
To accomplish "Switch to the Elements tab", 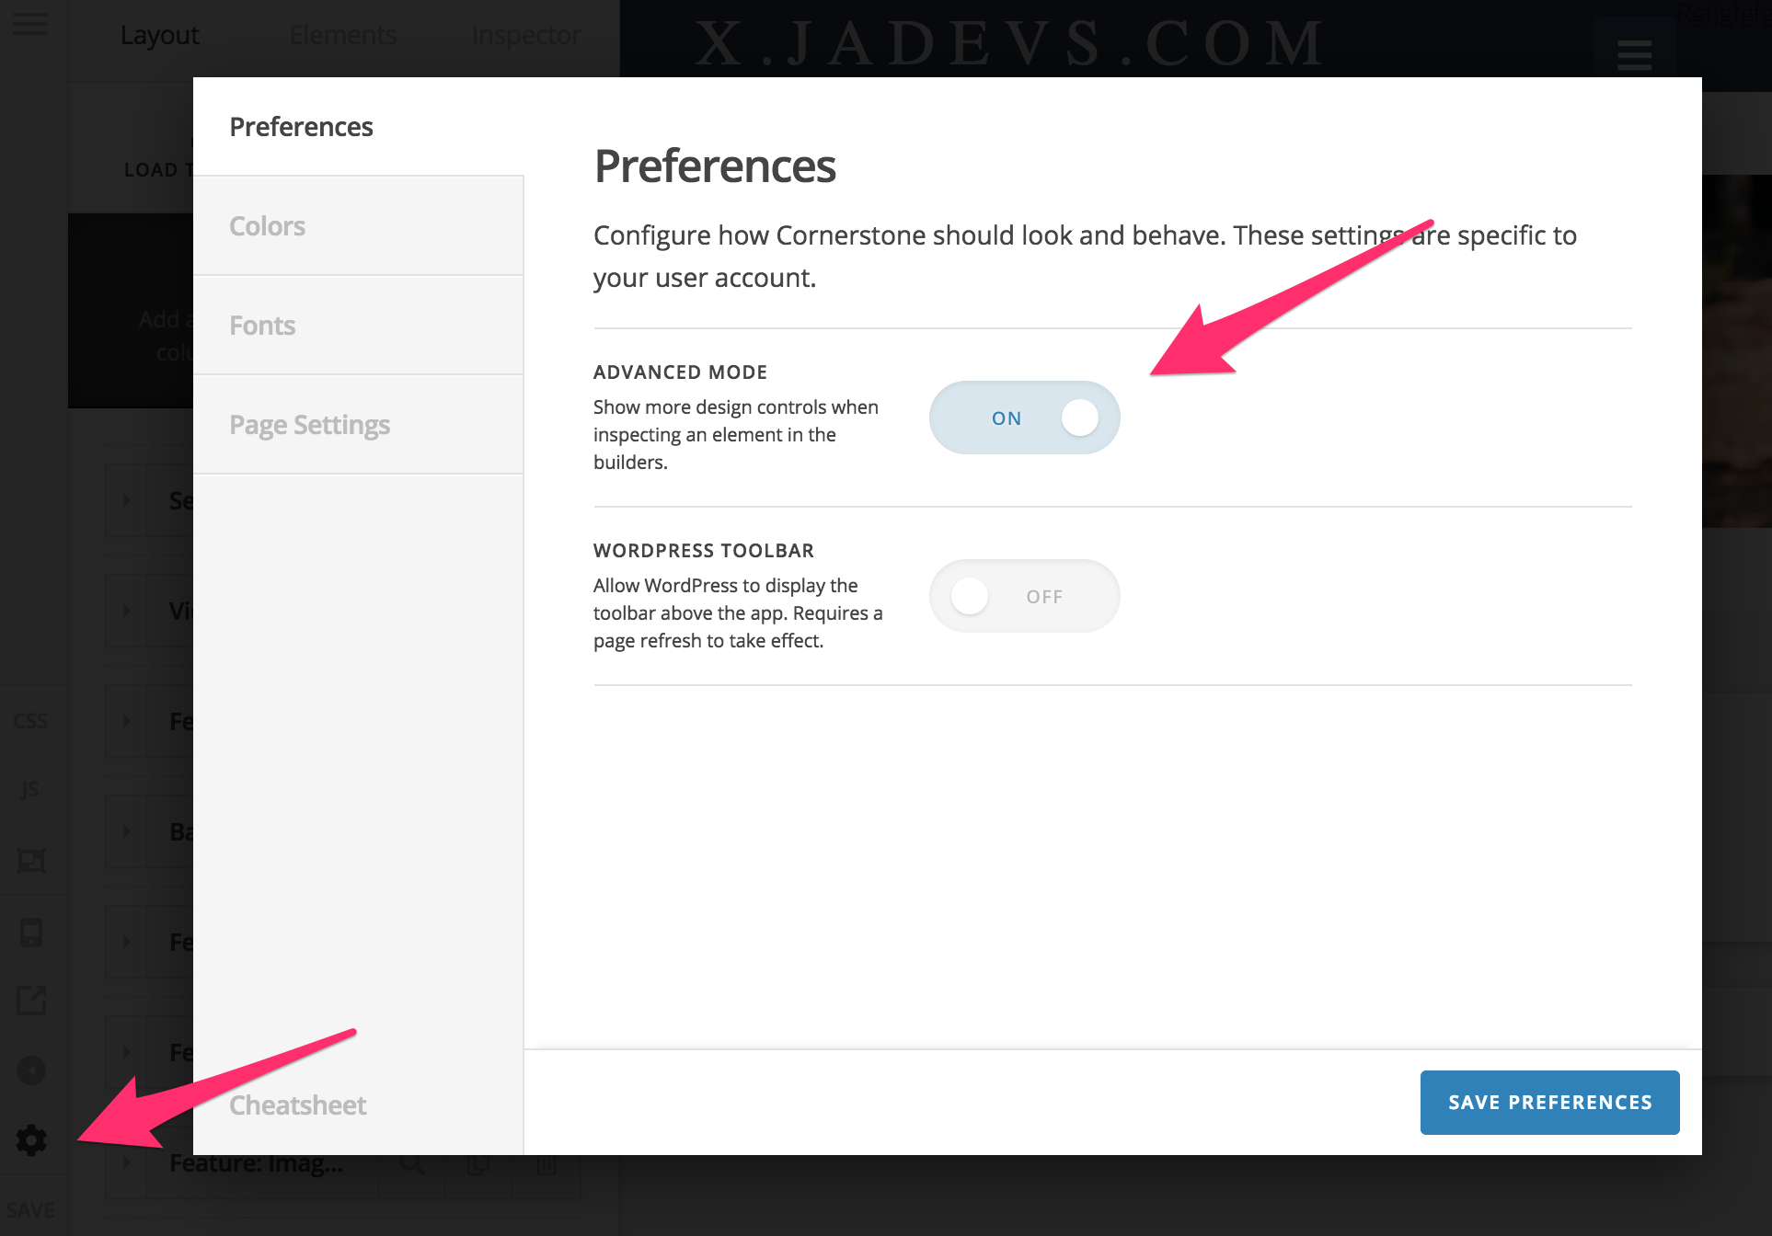I will [342, 35].
